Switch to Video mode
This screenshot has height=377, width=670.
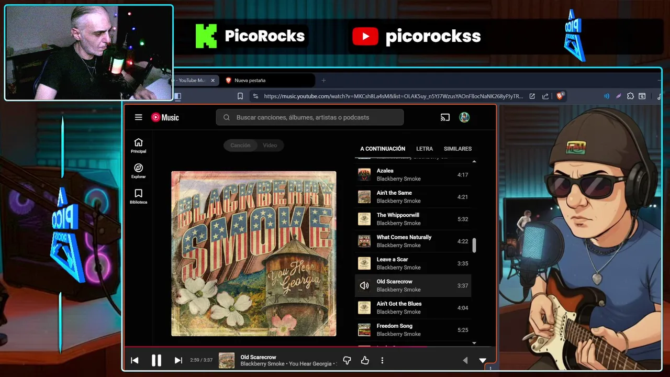tap(270, 146)
